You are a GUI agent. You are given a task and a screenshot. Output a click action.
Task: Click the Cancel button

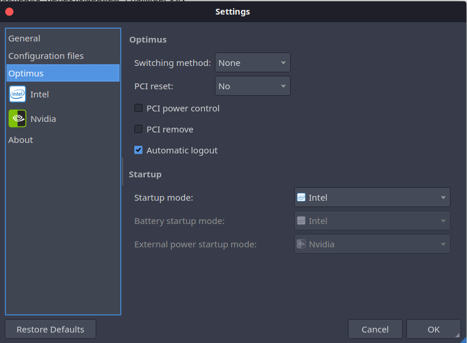click(x=375, y=330)
